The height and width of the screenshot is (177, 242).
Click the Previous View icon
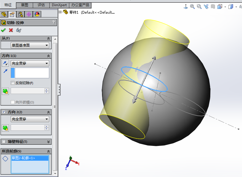[x=206, y=7]
